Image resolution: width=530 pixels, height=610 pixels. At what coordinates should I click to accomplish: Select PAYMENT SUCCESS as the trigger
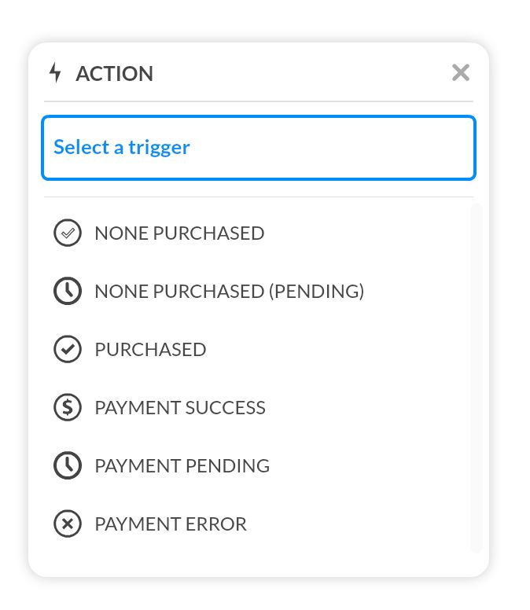pos(180,408)
